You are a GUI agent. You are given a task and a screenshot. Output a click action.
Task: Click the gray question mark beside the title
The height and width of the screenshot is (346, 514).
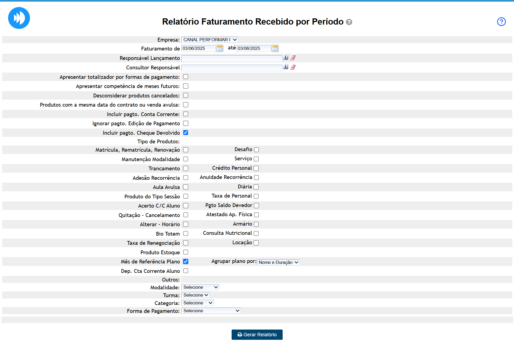[x=349, y=22]
